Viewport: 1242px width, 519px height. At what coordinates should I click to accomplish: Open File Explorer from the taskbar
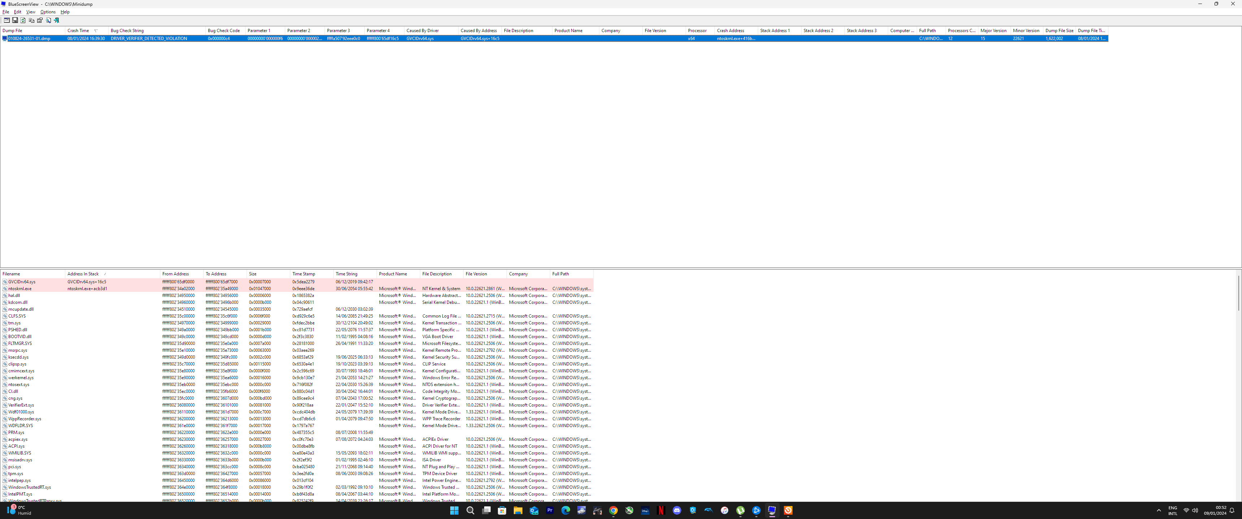(x=518, y=510)
